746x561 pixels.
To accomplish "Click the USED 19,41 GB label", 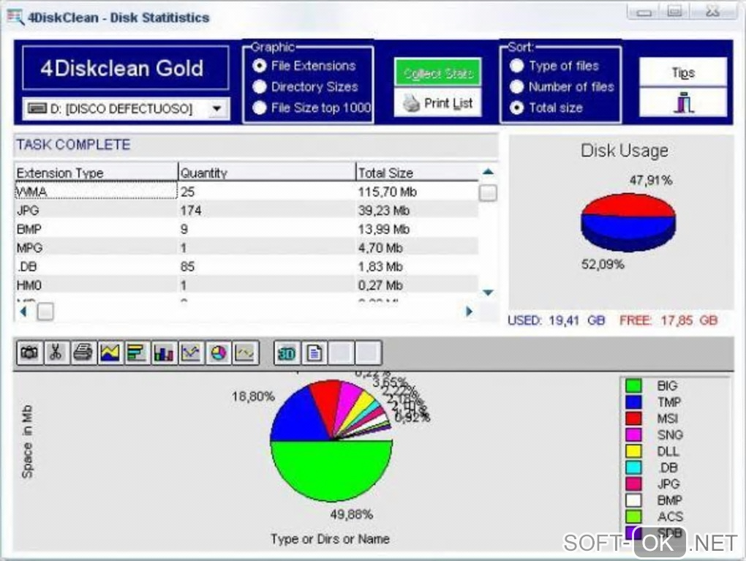I will coord(556,320).
